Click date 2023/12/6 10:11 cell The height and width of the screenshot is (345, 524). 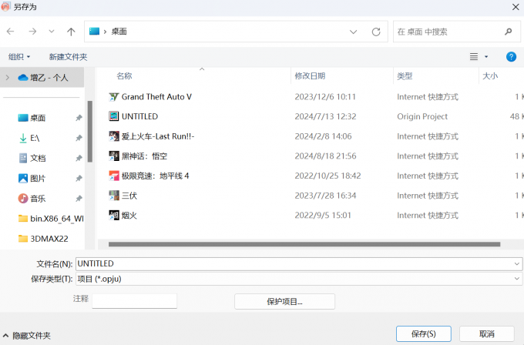tap(325, 97)
